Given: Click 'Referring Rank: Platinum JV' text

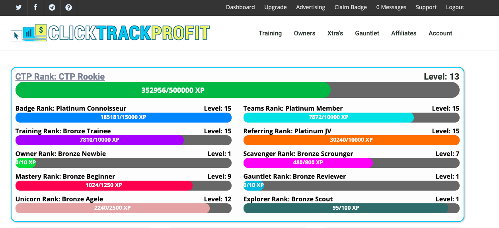Looking at the screenshot, I should [x=287, y=131].
